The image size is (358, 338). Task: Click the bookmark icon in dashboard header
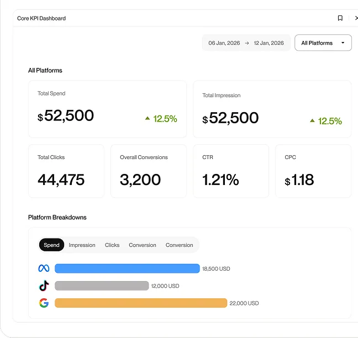340,18
